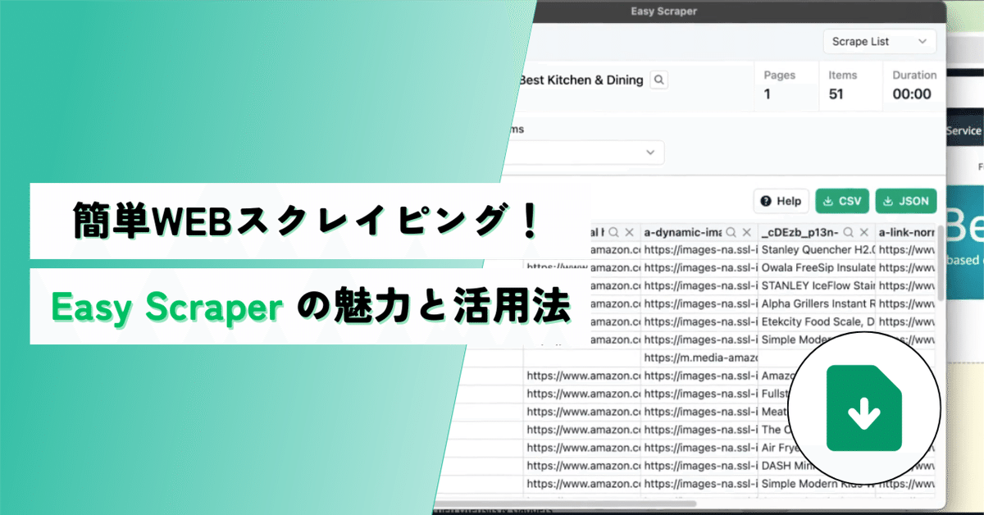Click the search magnifier beside Best Kitchen & Dining
Screen dimensions: 984x515
(x=658, y=80)
